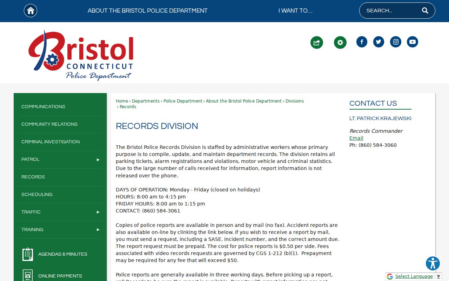This screenshot has width=449, height=281.
Task: Click the Bristol Police Department logo
Action: click(x=81, y=55)
